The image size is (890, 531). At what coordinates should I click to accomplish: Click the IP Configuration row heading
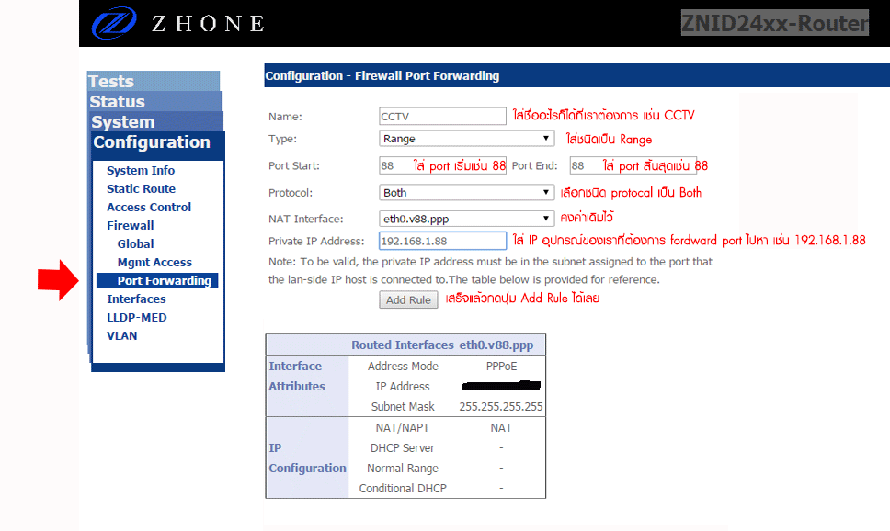[307, 458]
